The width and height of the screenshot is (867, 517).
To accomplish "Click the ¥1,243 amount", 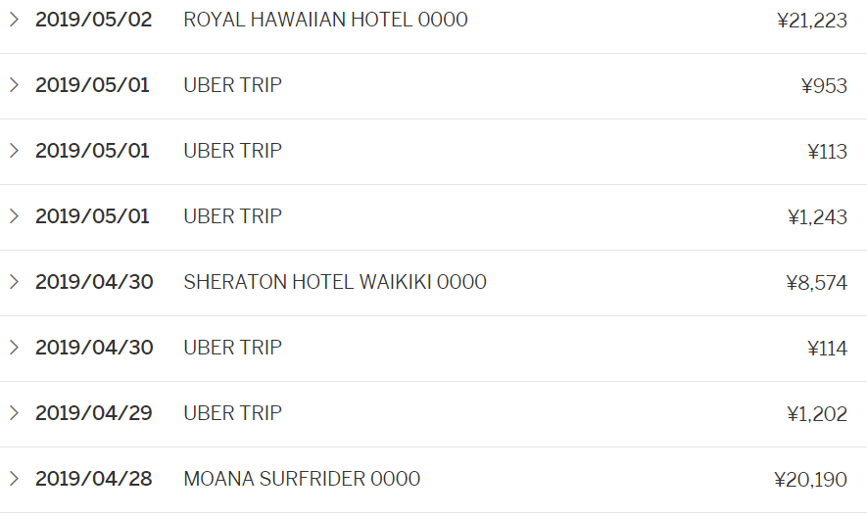I will [817, 217].
